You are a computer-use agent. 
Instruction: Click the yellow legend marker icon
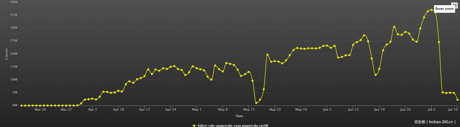pos(194,125)
